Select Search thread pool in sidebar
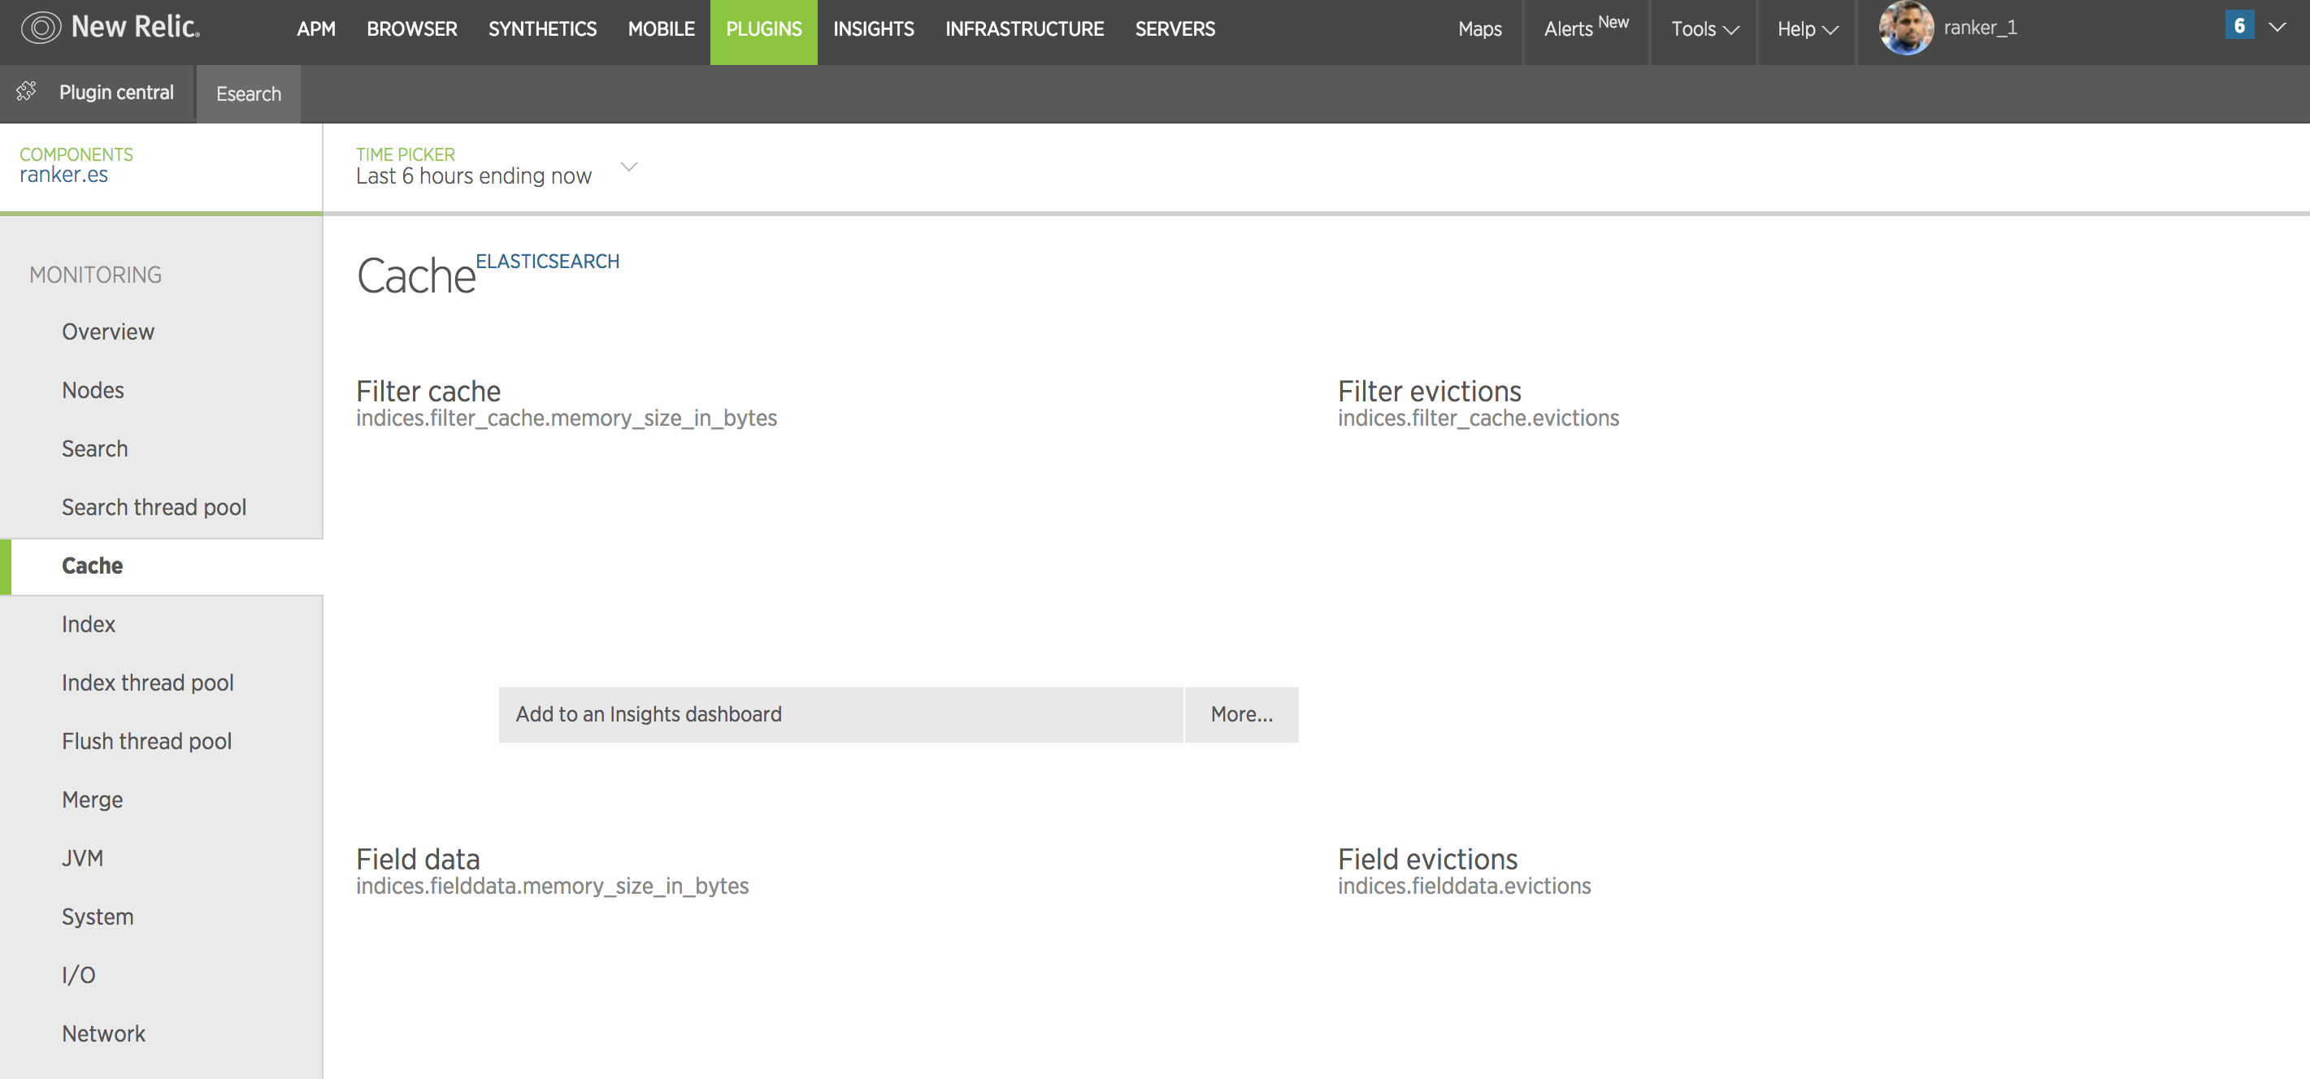This screenshot has height=1079, width=2310. coord(154,507)
